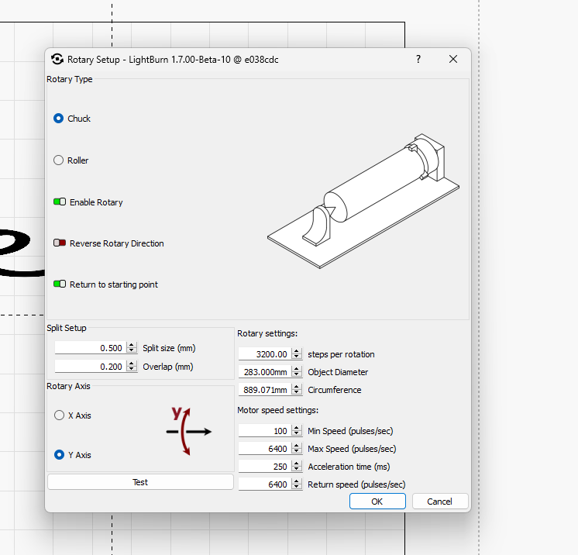Increase Circumference with up arrow
This screenshot has width=578, height=555.
click(x=297, y=387)
